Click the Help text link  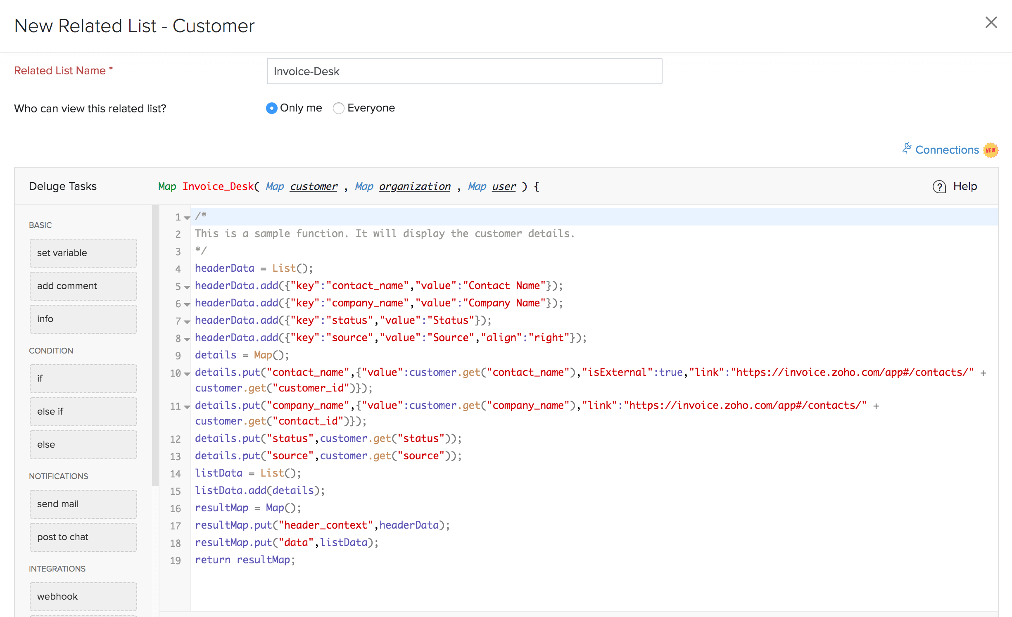(x=965, y=186)
